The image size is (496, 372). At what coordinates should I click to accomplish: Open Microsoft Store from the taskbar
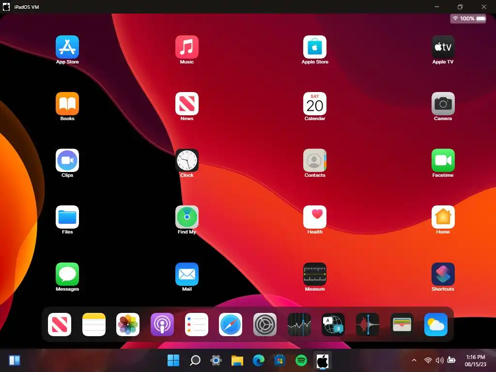[279, 360]
